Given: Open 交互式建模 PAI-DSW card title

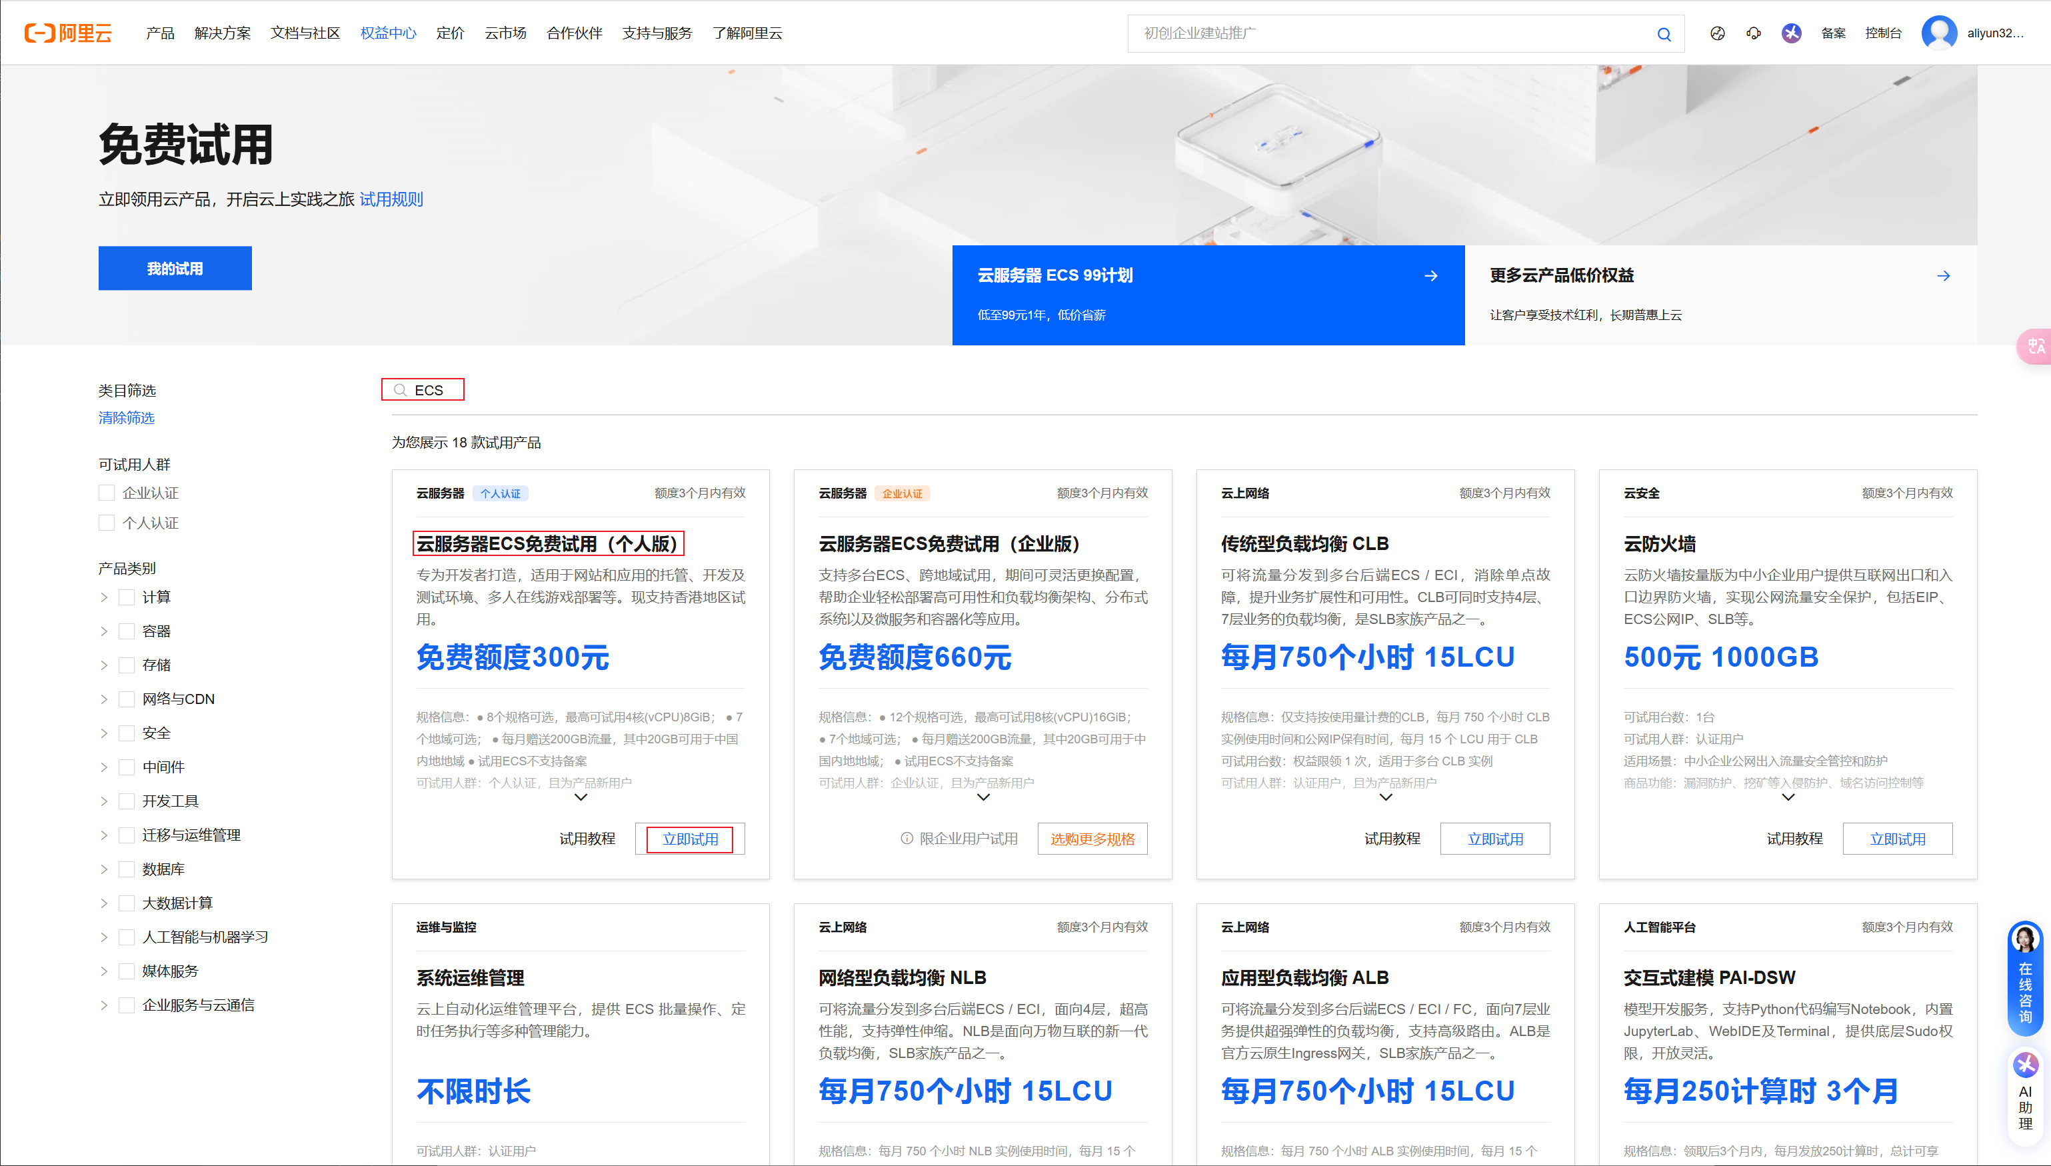Looking at the screenshot, I should (x=1709, y=978).
